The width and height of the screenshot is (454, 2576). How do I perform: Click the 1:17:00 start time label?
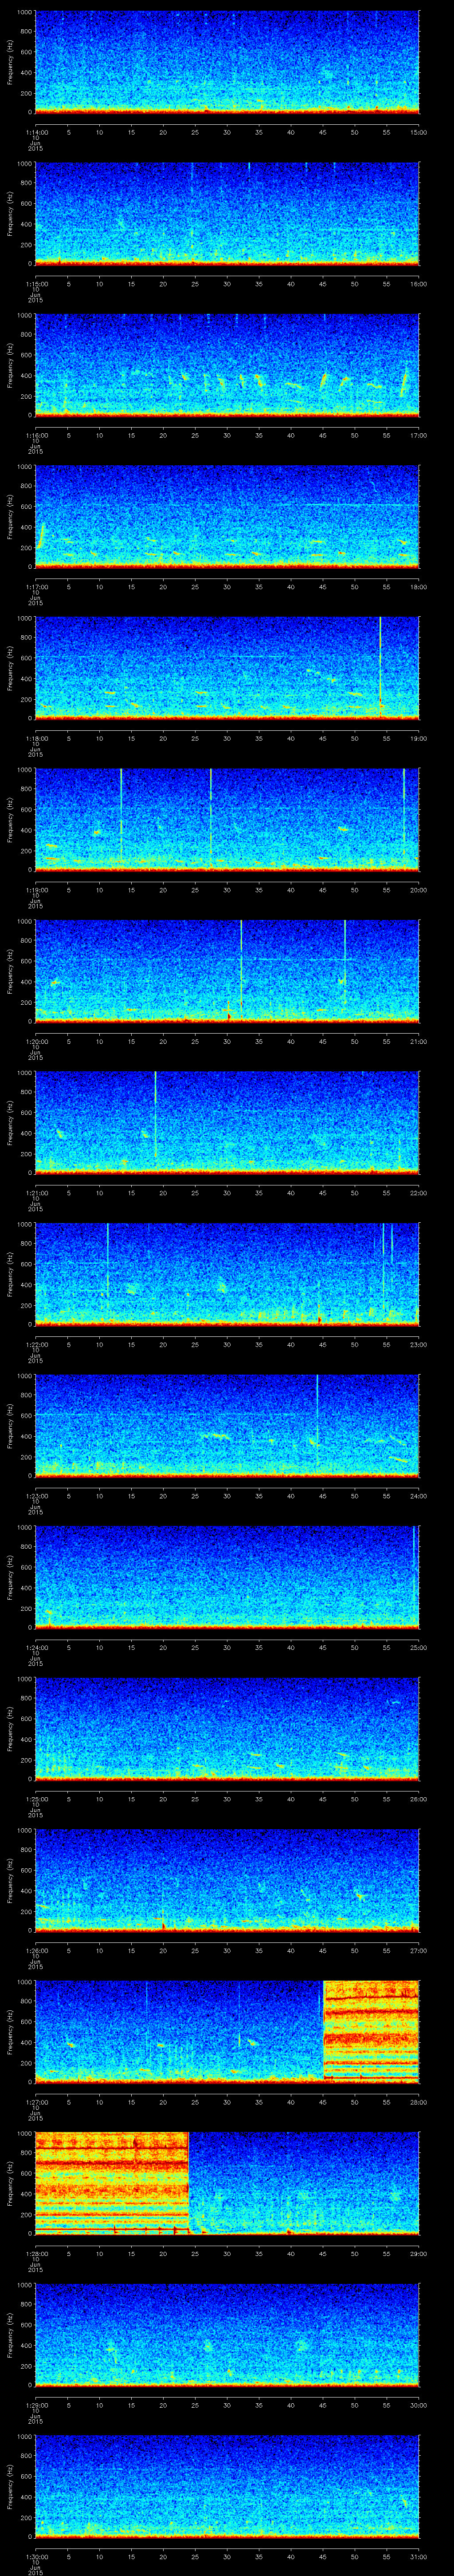tap(36, 587)
